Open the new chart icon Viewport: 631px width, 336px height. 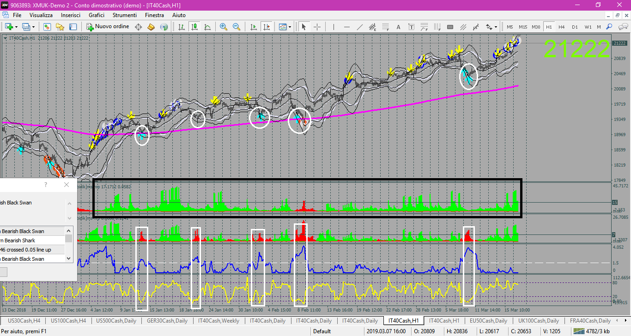click(x=9, y=27)
